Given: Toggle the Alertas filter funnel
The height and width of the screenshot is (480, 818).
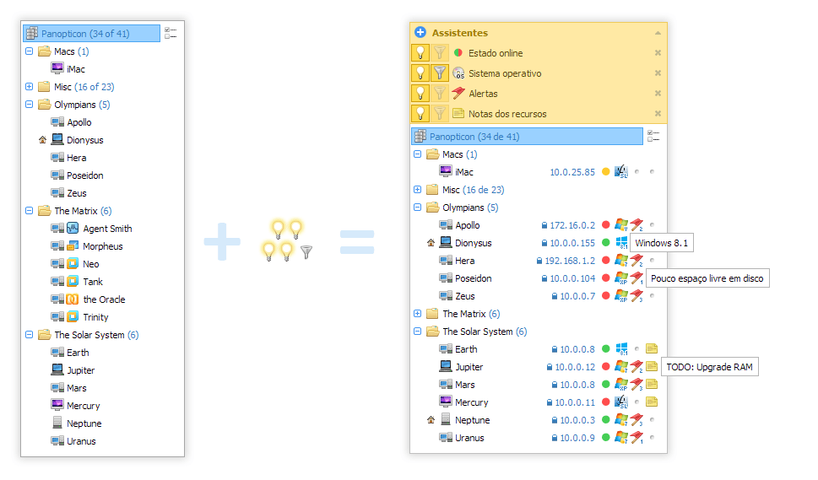Looking at the screenshot, I should [x=440, y=93].
